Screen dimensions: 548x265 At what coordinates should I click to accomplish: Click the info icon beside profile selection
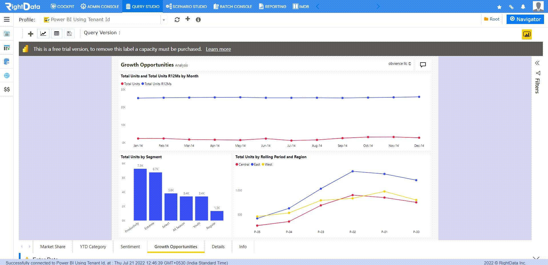click(198, 19)
